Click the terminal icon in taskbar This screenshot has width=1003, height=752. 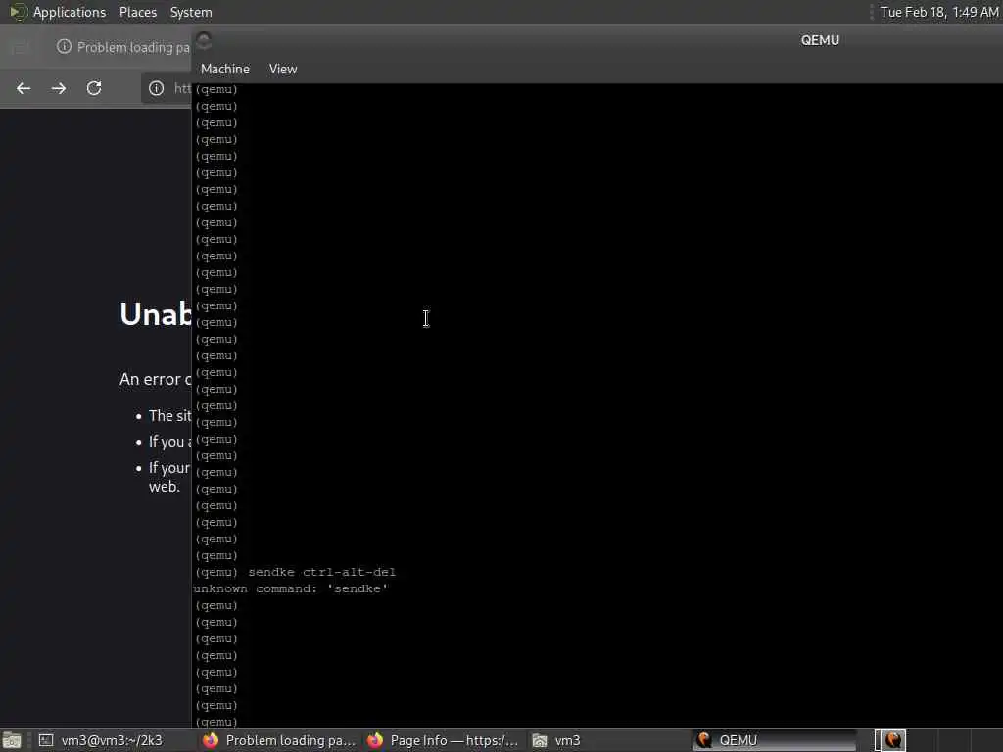click(46, 740)
